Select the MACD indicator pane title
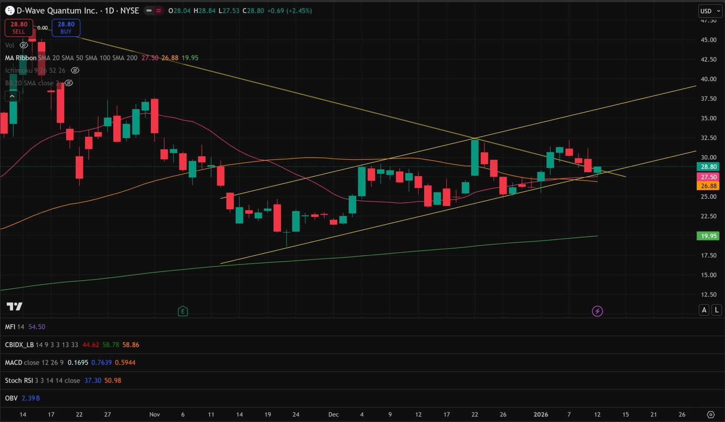 13,363
